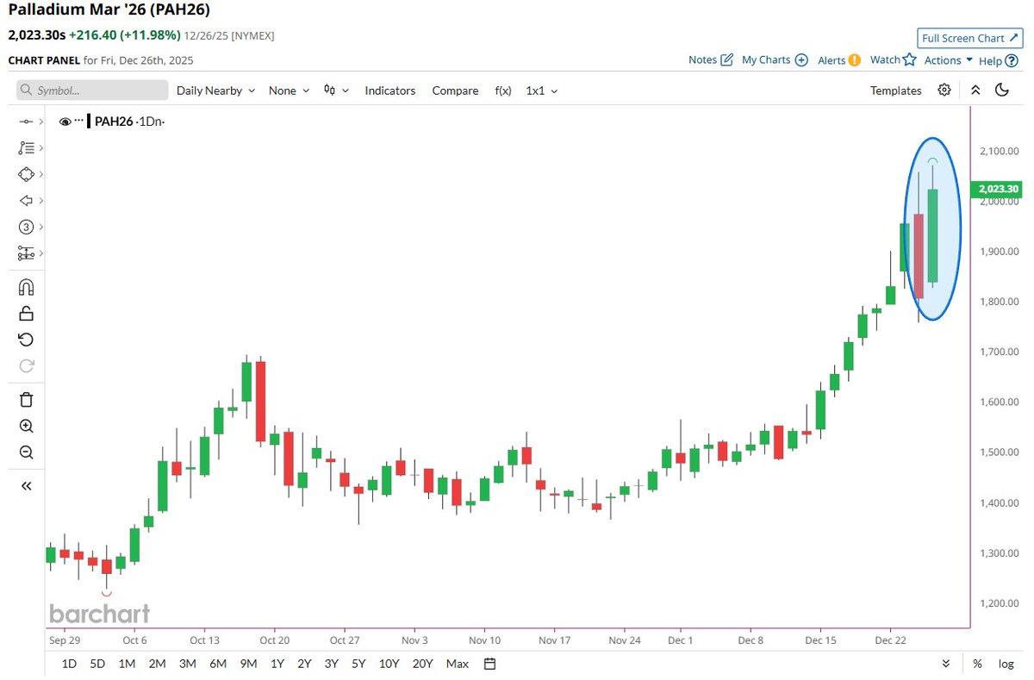Open the Templates menu
This screenshot has height=680, width=1034.
[x=895, y=90]
